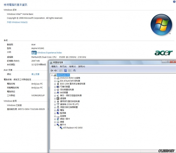Click the 存放裝置控制器 storage controller icon
The height and width of the screenshot is (153, 176).
click(x=58, y=90)
